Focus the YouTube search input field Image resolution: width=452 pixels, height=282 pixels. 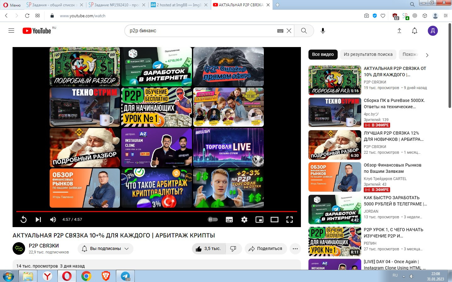(x=201, y=31)
